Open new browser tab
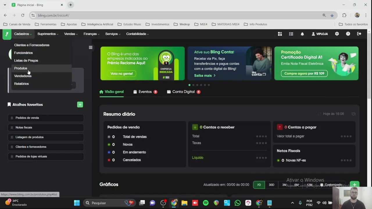This screenshot has height=209, width=372. [71, 5]
